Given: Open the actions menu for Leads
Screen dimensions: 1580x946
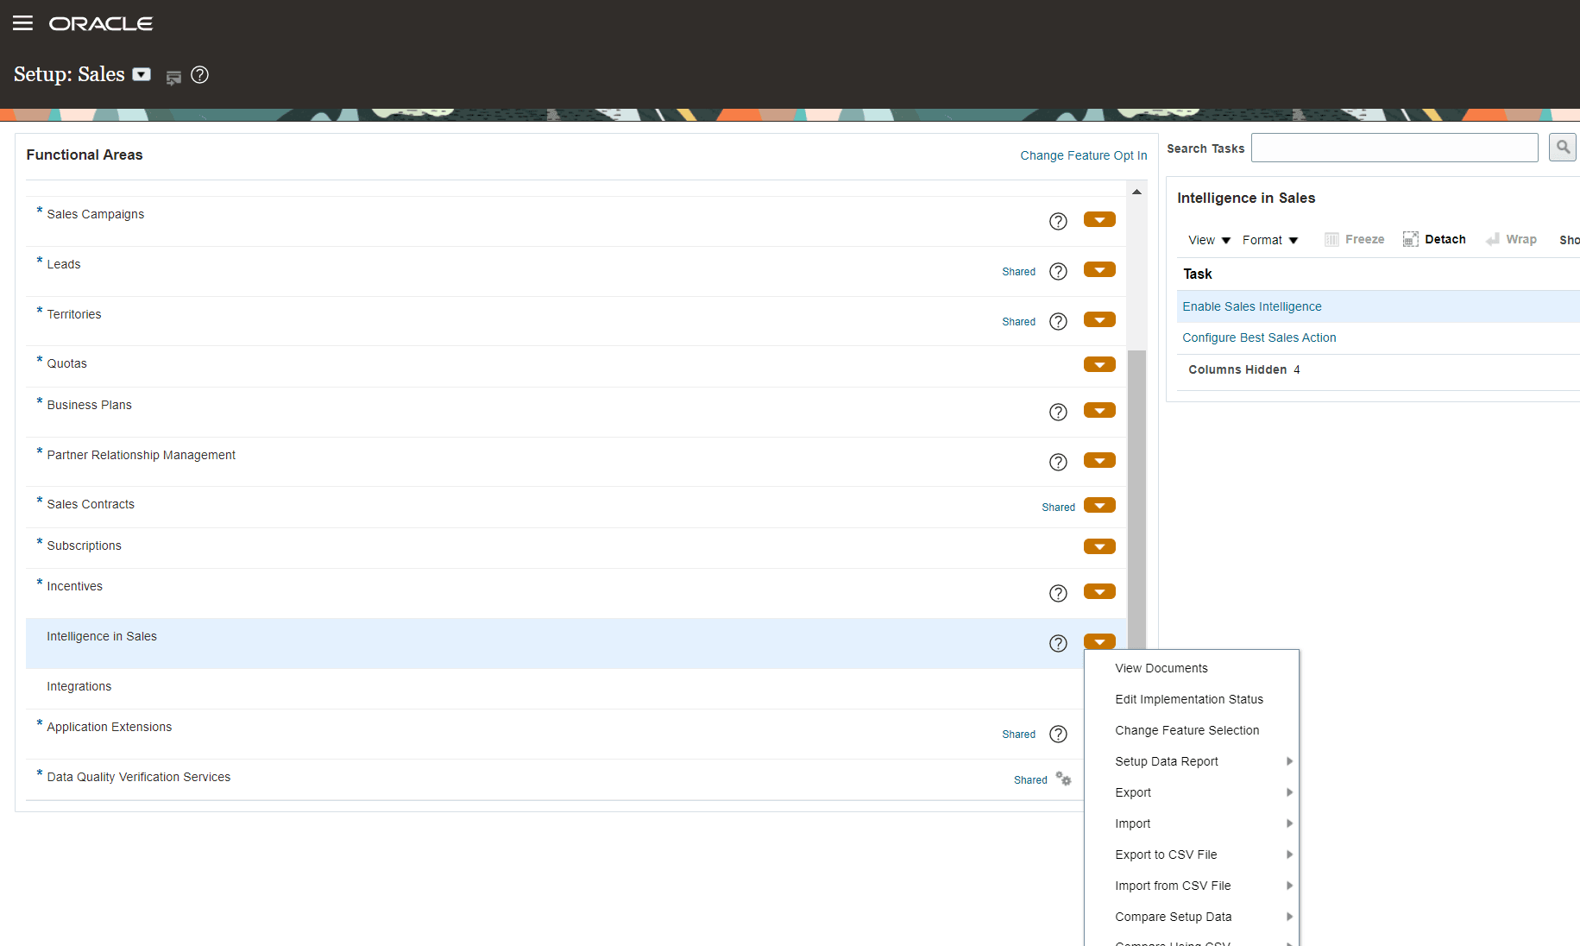Looking at the screenshot, I should pyautogui.click(x=1099, y=270).
